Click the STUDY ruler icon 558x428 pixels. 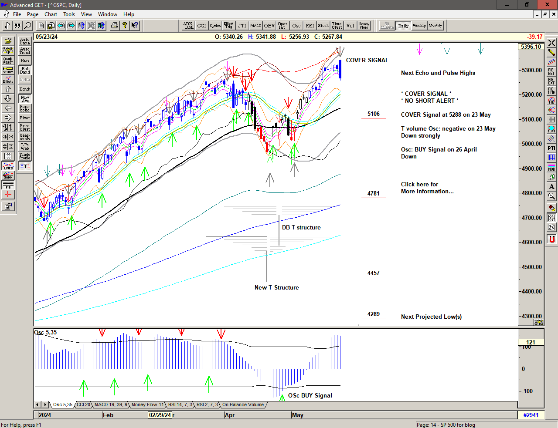pyautogui.click(x=8, y=70)
